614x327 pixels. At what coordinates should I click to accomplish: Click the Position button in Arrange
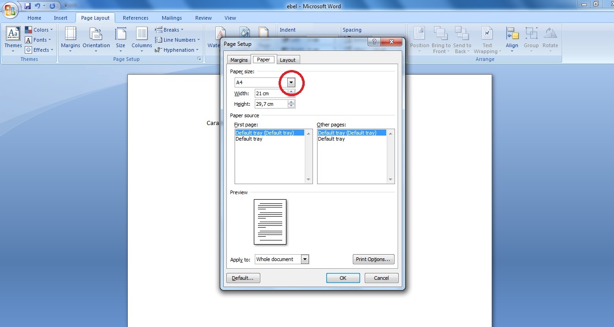420,40
